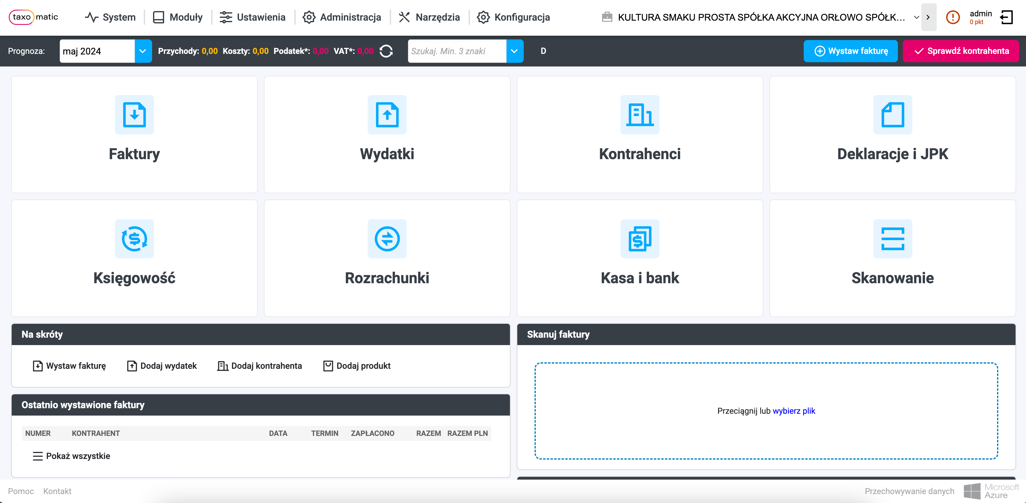This screenshot has width=1026, height=503.
Task: Click the Księgowość tile title
Action: pyautogui.click(x=134, y=278)
